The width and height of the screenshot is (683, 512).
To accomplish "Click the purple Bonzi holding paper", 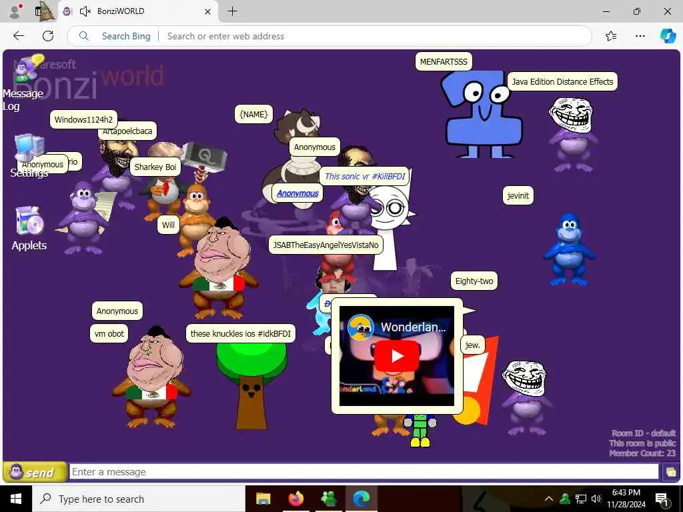I will (84, 218).
